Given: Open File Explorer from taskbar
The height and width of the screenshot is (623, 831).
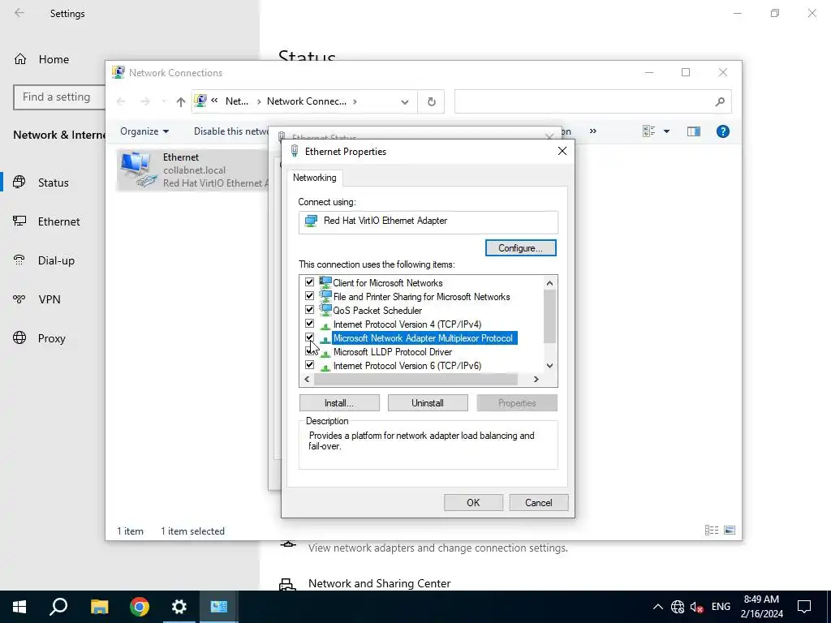Looking at the screenshot, I should click(x=99, y=607).
